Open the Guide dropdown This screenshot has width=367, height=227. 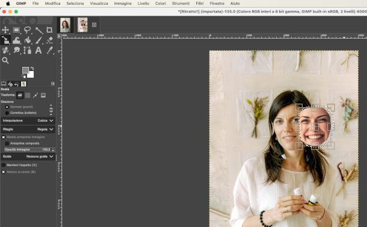click(28, 157)
